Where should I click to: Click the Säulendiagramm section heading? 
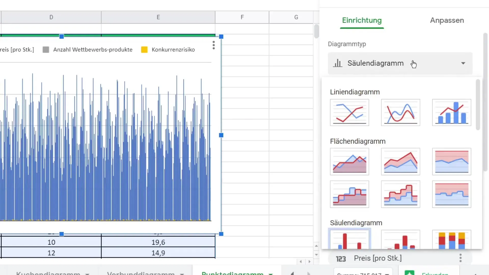tap(356, 223)
